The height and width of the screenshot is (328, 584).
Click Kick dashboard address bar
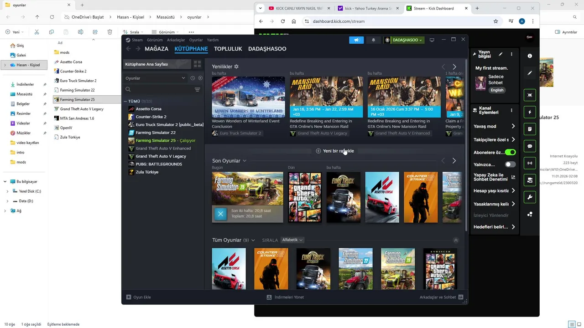[397, 21]
